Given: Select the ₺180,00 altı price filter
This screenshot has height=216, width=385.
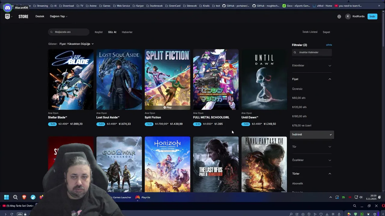Looking at the screenshot, I should [300, 116].
